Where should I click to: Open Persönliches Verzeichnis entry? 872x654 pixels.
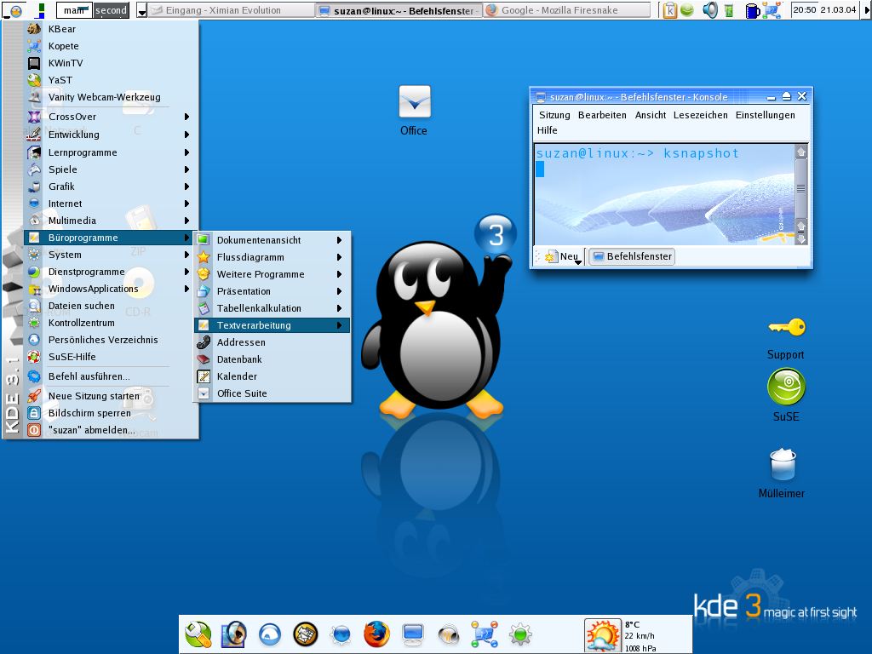(112, 340)
